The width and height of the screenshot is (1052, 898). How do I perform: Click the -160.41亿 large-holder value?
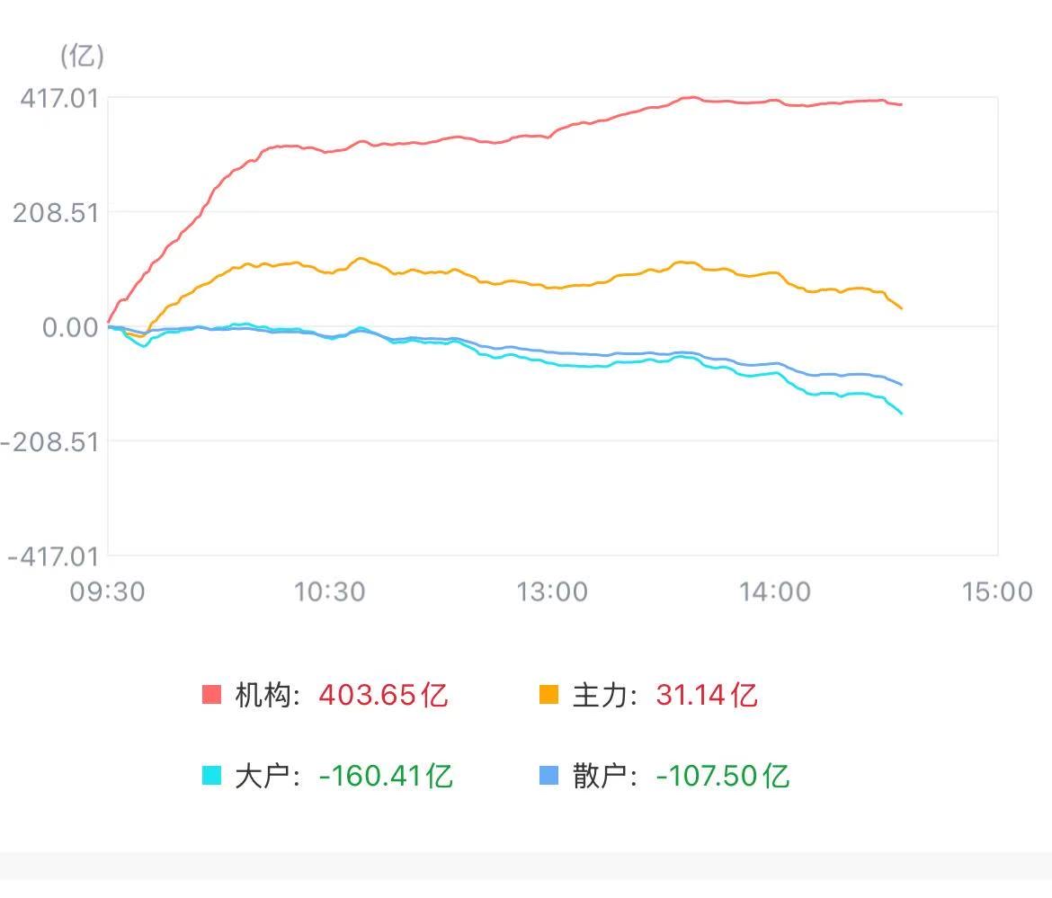386,775
